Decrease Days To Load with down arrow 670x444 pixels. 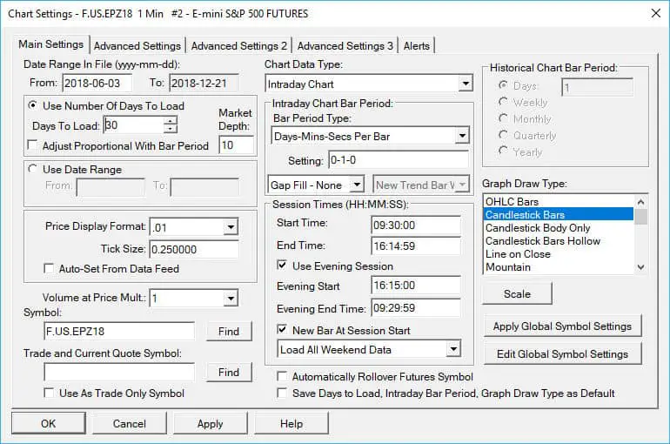[170, 129]
